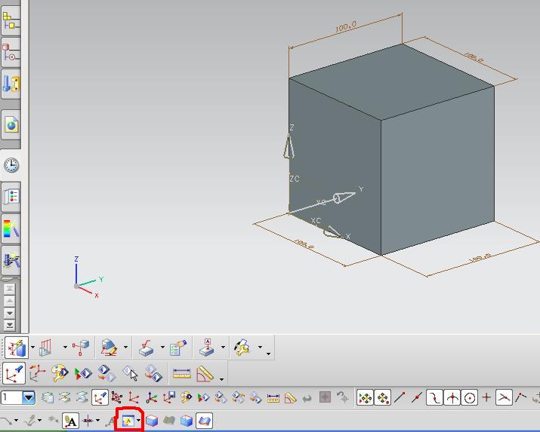Open the History clock tab in sidebar
This screenshot has height=432, width=540.
[x=11, y=165]
